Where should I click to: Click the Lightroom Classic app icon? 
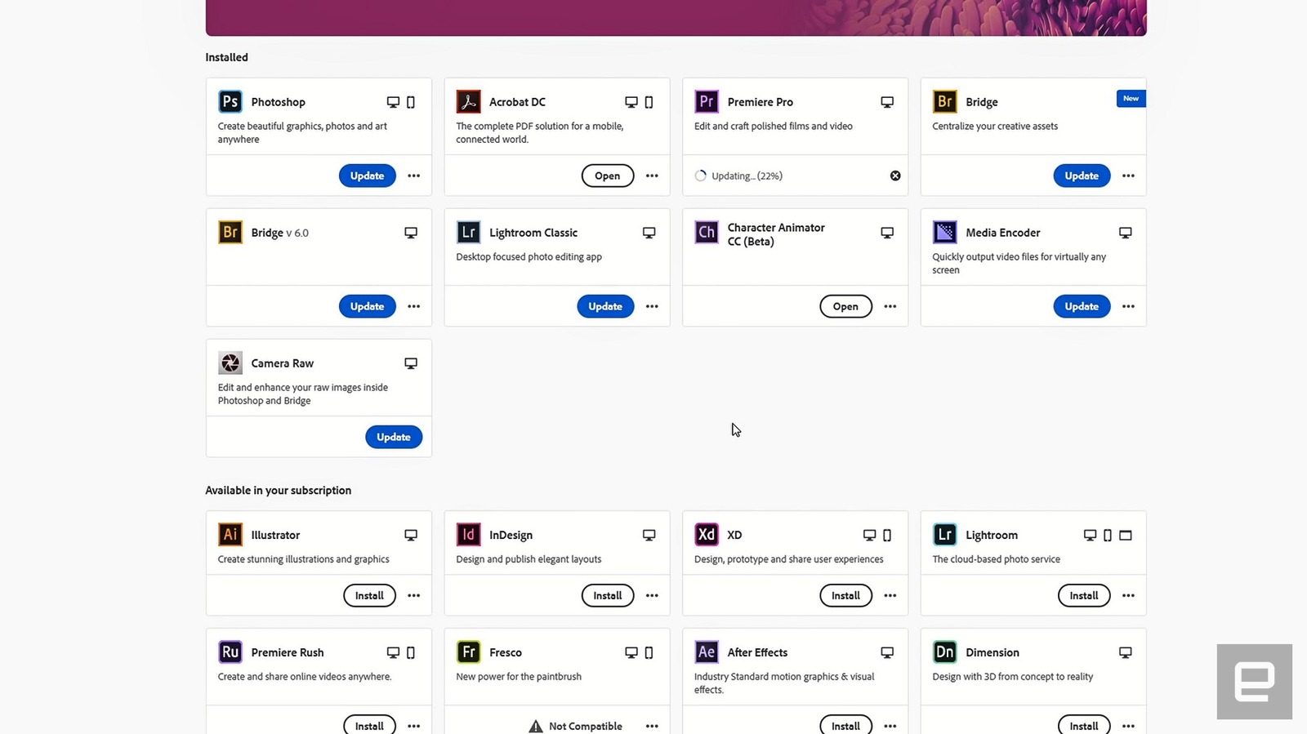coord(468,233)
